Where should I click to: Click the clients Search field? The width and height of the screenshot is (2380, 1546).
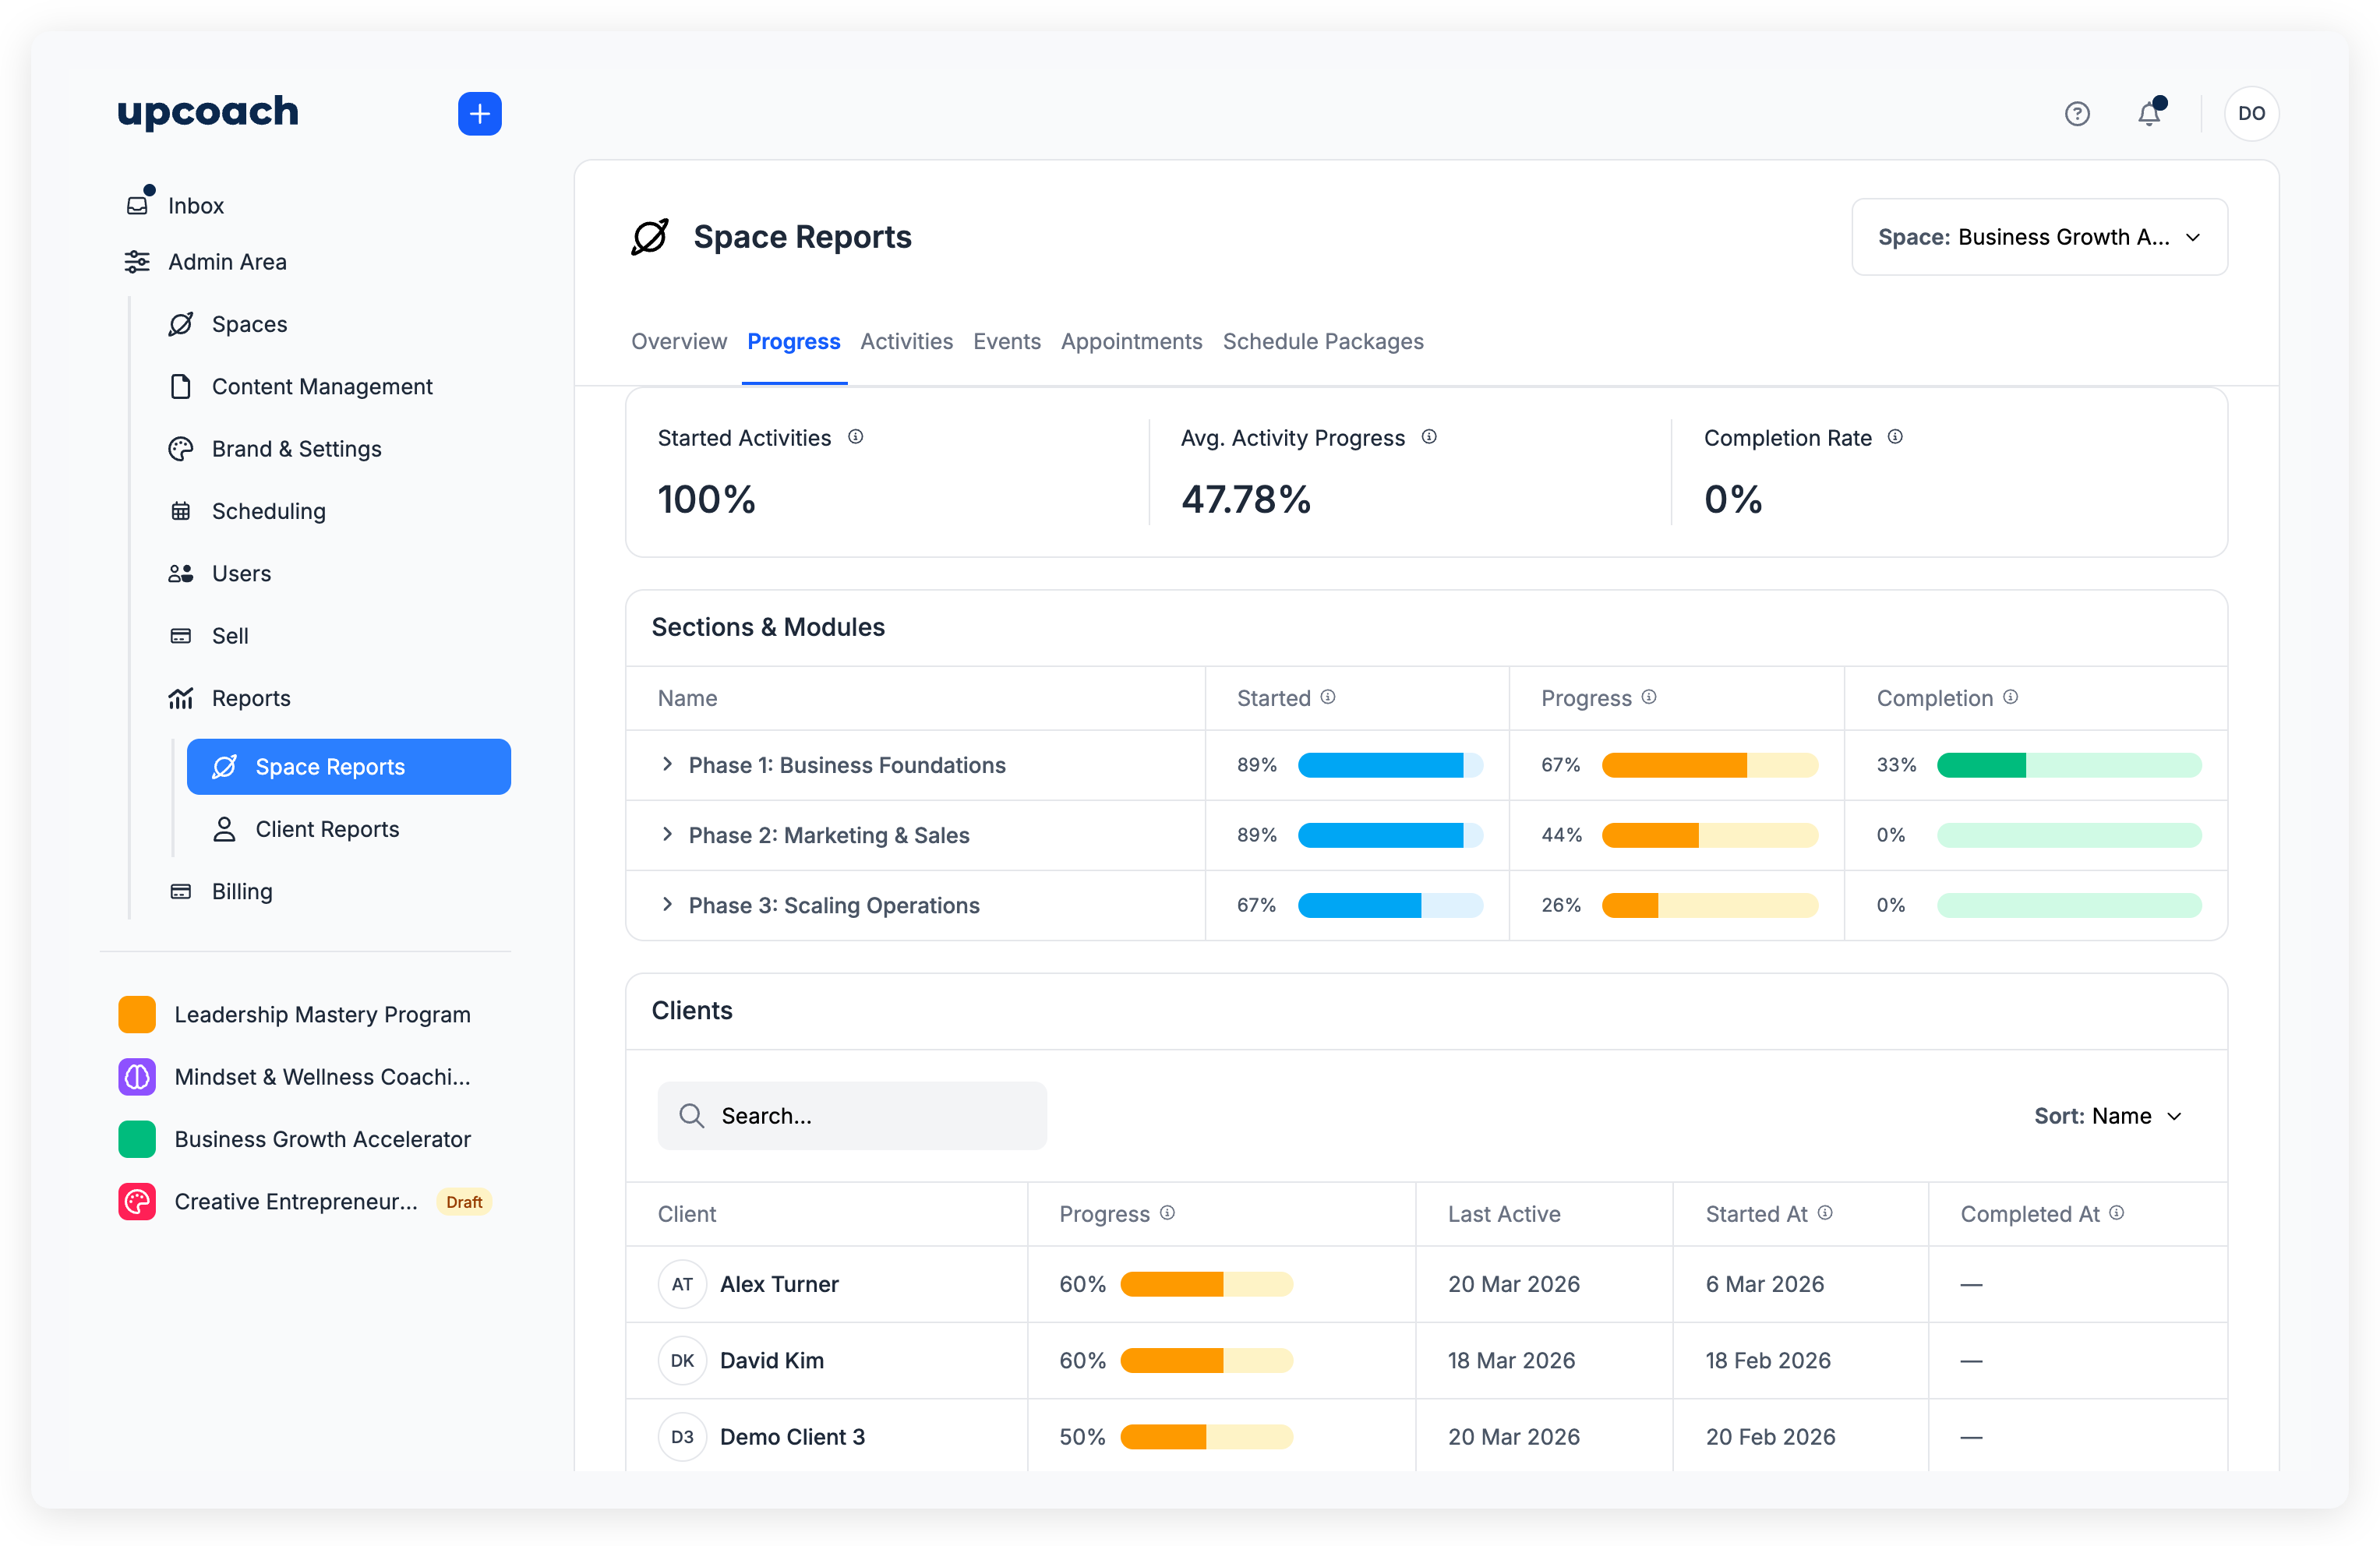[x=852, y=1116]
